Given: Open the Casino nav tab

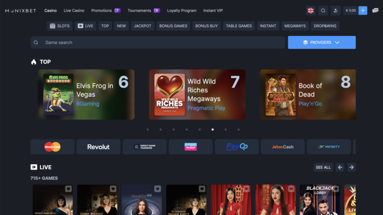Looking at the screenshot, I should (50, 10).
